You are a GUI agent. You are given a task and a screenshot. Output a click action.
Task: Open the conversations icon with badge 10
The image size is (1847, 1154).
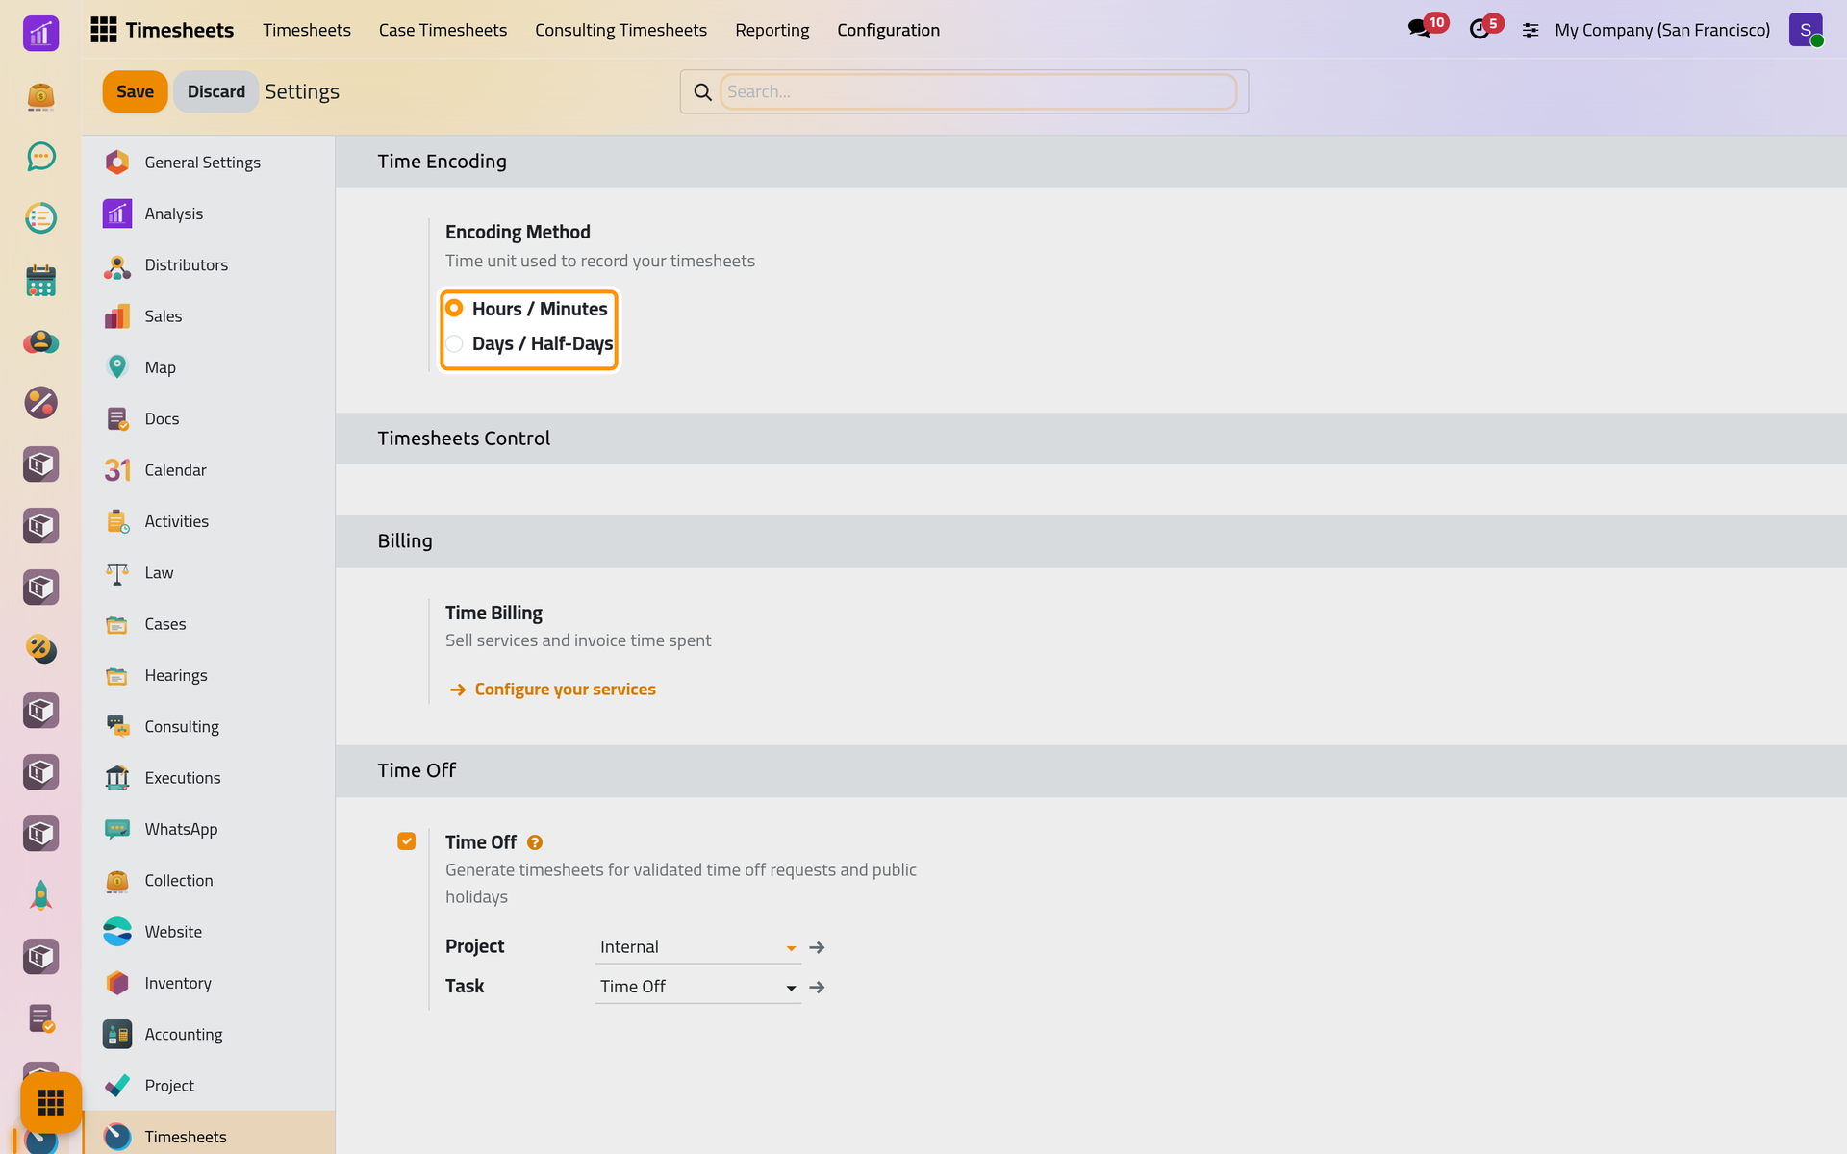click(x=1419, y=30)
